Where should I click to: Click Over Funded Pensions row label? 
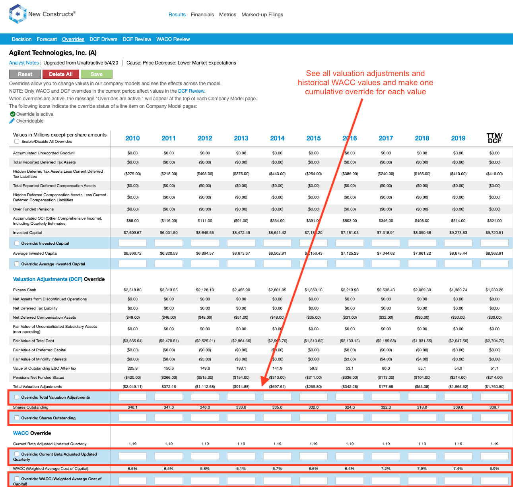point(33,209)
